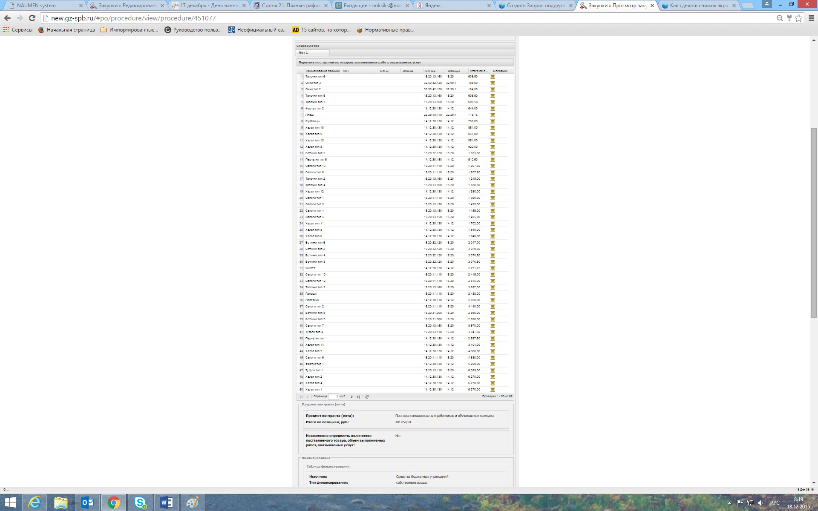Close the Закупки :: Просмотр browser tab
Image resolution: width=818 pixels, height=511 pixels.
click(652, 6)
